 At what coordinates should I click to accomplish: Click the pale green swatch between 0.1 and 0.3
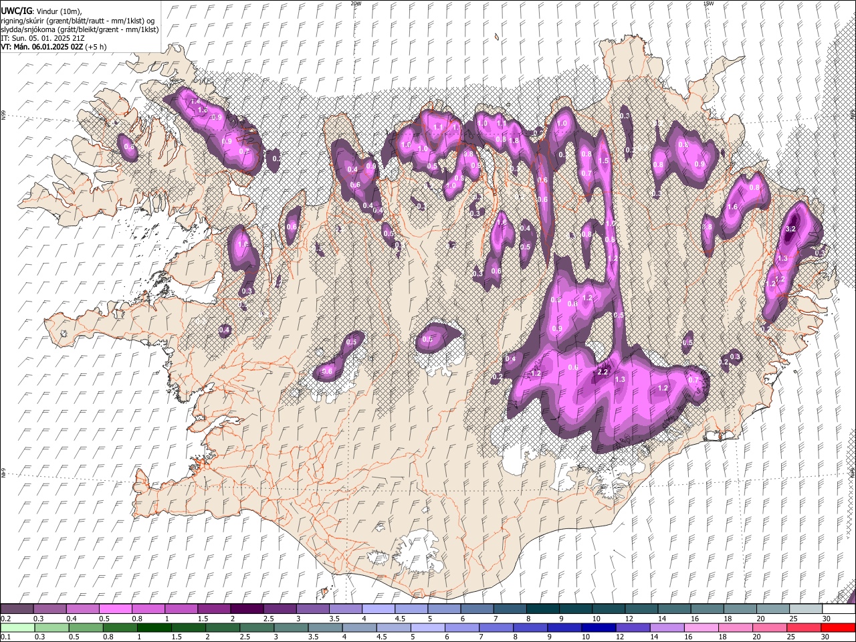coord(17,627)
